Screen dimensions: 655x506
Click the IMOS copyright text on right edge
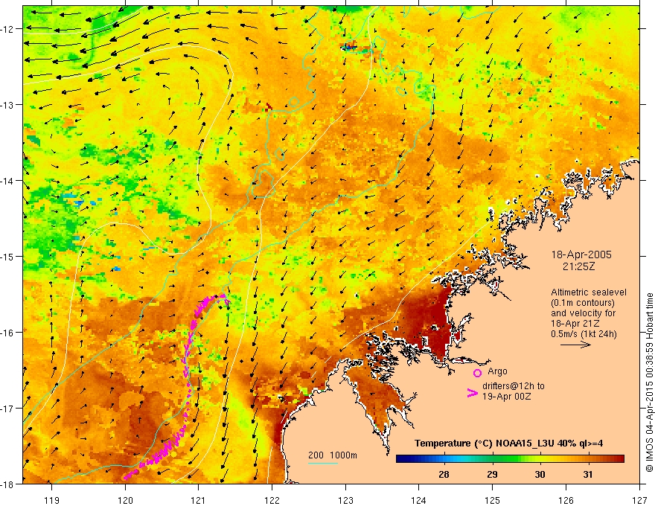(649, 382)
